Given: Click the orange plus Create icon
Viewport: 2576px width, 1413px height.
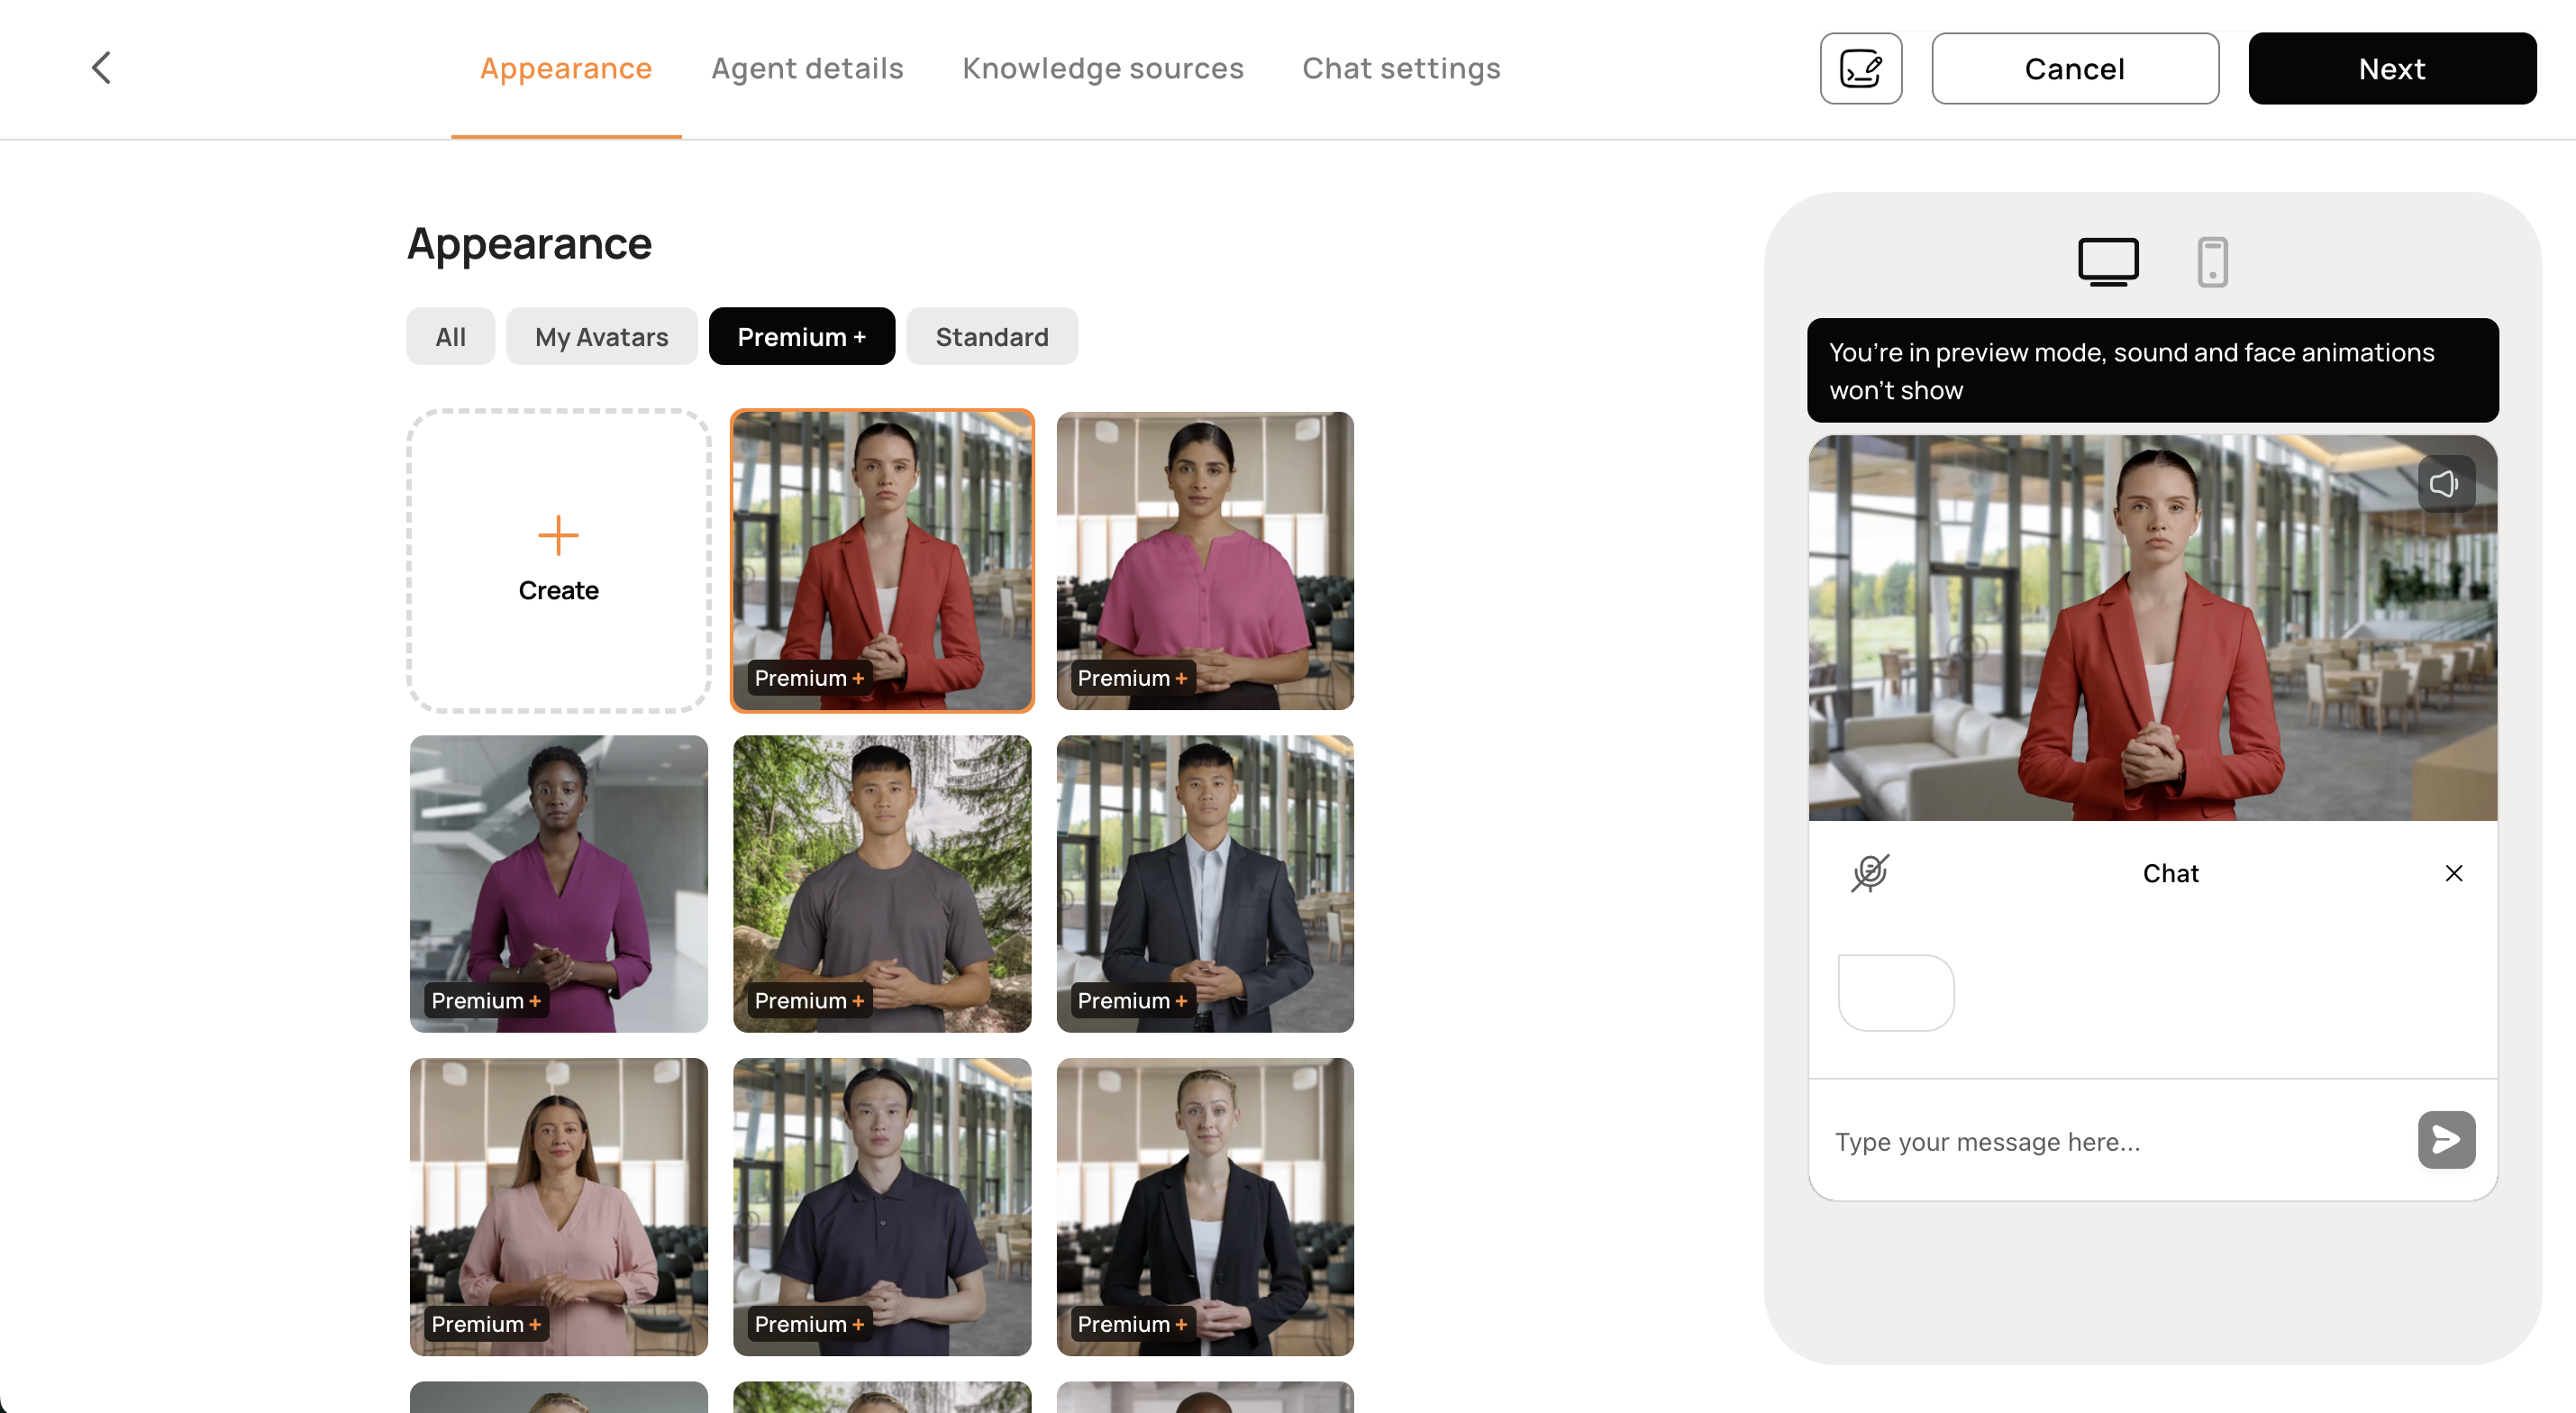Looking at the screenshot, I should (558, 535).
